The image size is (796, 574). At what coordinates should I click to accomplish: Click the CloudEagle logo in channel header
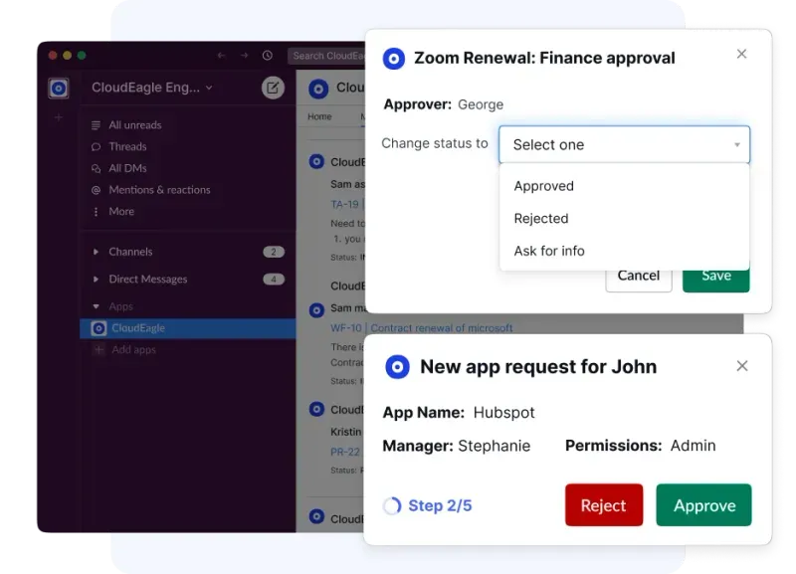[318, 90]
